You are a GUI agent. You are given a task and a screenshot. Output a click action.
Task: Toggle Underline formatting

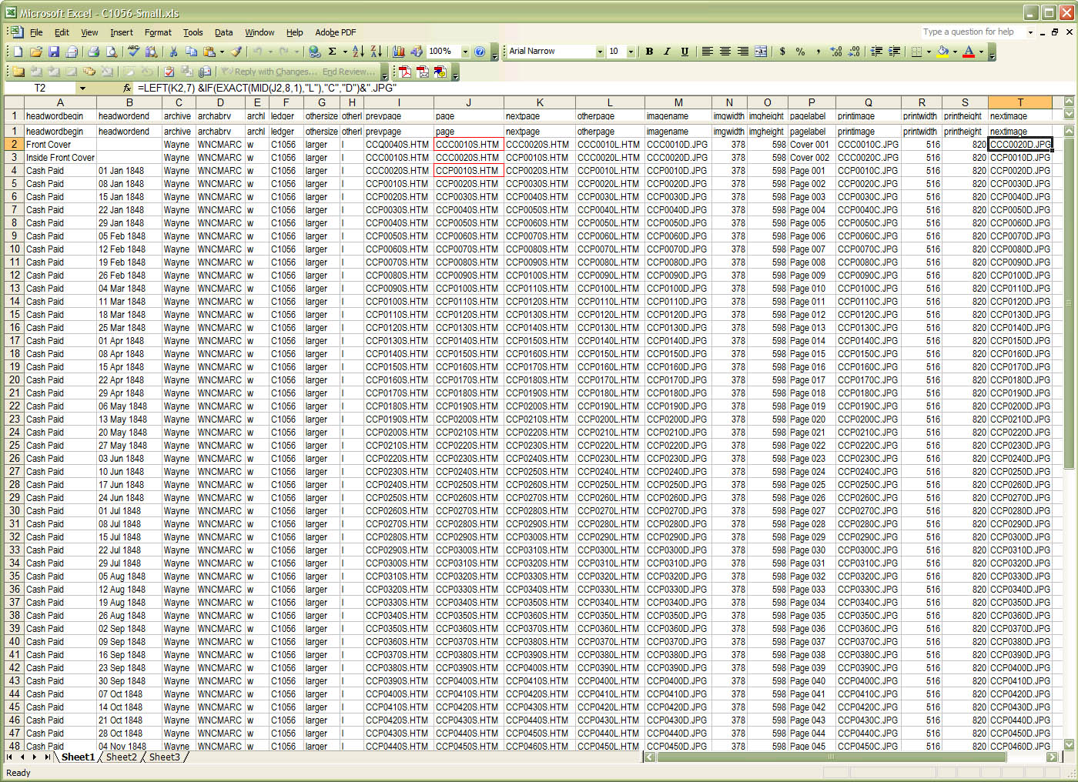[x=685, y=52]
